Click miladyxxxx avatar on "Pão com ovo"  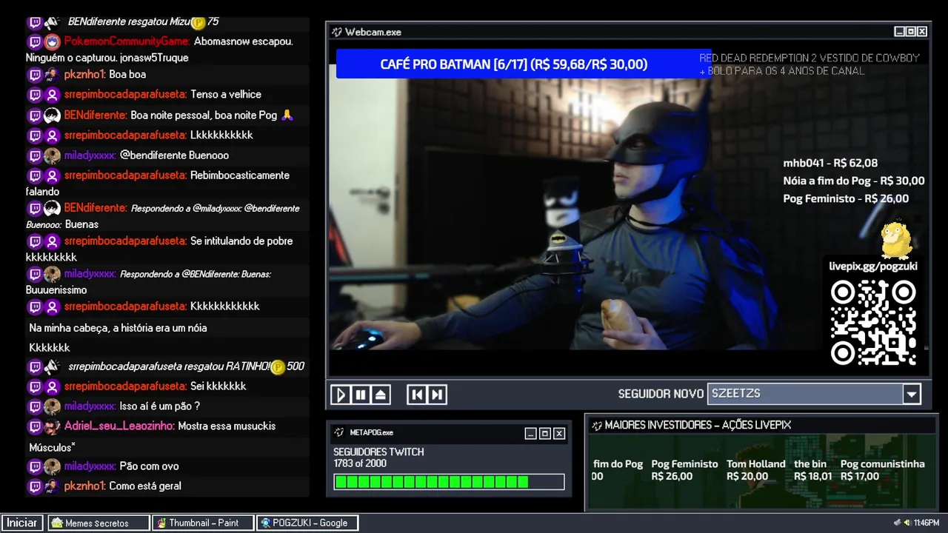pyautogui.click(x=52, y=466)
